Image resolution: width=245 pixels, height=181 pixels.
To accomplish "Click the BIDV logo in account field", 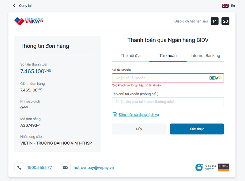I will (216, 78).
